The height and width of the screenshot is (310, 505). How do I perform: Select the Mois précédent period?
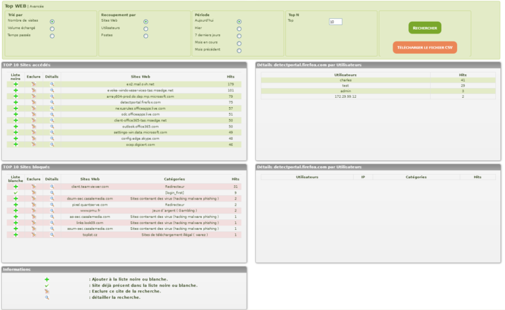[239, 50]
